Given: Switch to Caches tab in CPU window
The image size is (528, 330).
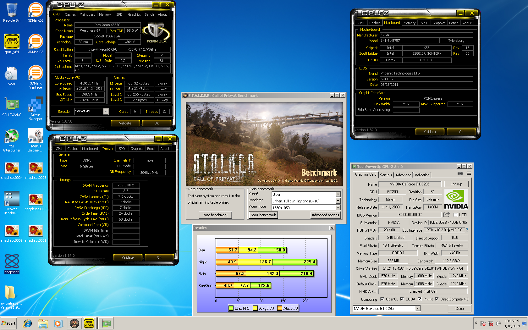Looking at the screenshot, I should 70,14.
